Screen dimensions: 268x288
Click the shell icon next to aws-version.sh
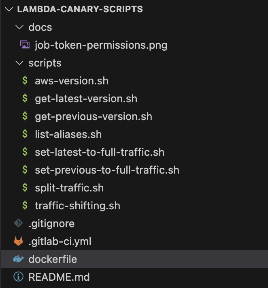pyautogui.click(x=25, y=80)
